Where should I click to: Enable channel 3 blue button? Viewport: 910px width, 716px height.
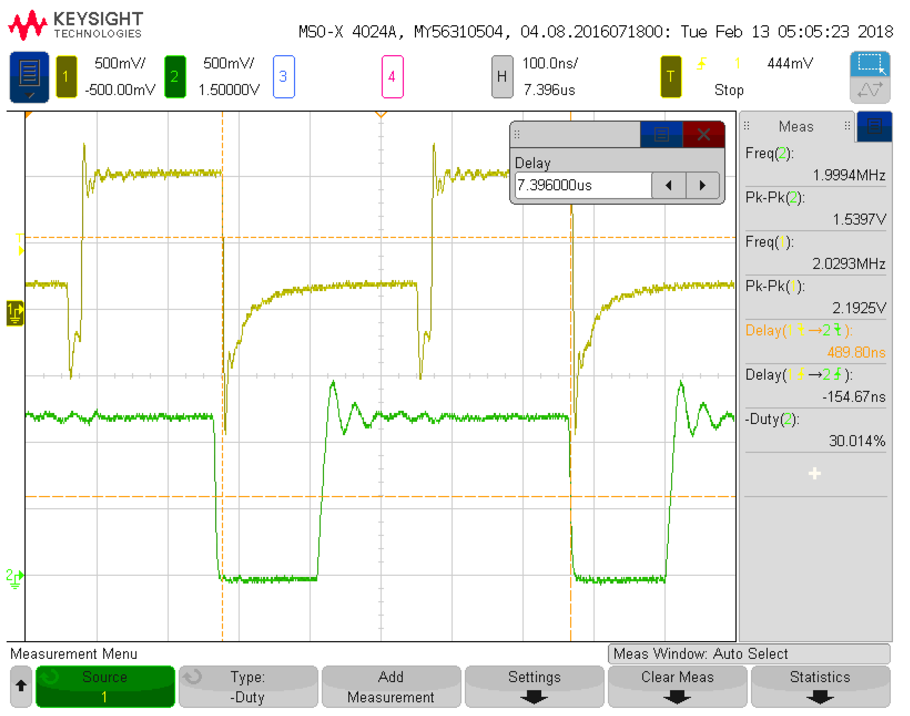pos(284,77)
